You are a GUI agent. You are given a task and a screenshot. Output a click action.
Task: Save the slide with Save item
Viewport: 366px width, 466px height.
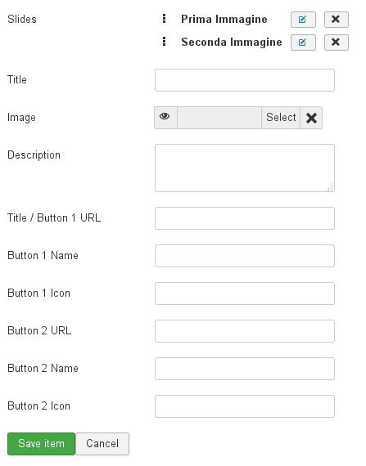42,444
